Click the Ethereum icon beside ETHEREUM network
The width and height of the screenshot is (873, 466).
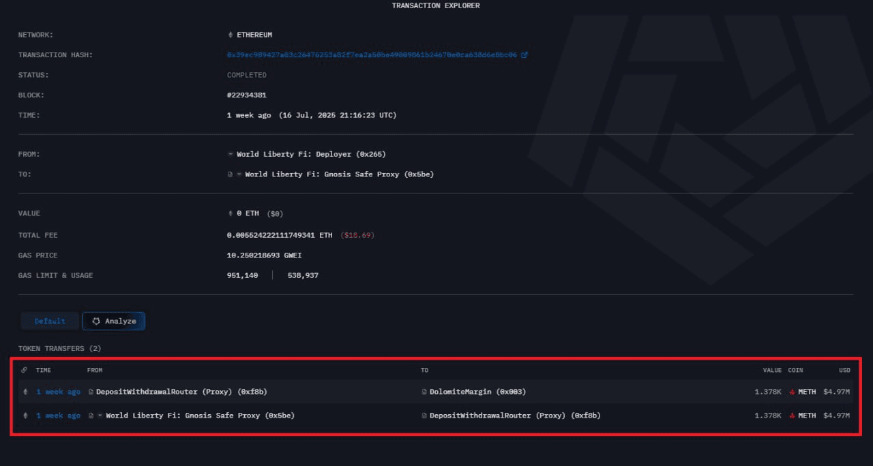pos(230,35)
